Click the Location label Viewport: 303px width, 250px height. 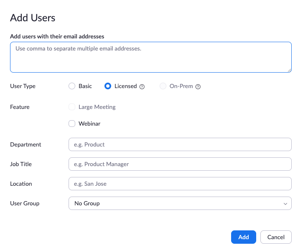pyautogui.click(x=21, y=184)
